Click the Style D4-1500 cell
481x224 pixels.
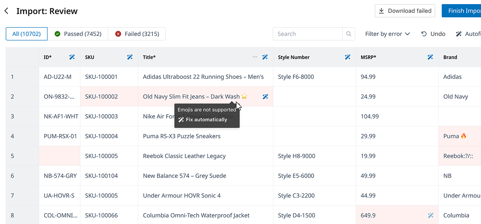[x=314, y=215]
